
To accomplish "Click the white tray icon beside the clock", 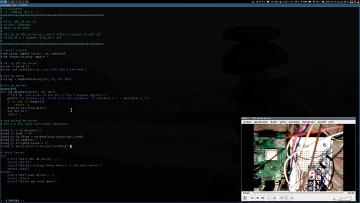I will (352, 2).
